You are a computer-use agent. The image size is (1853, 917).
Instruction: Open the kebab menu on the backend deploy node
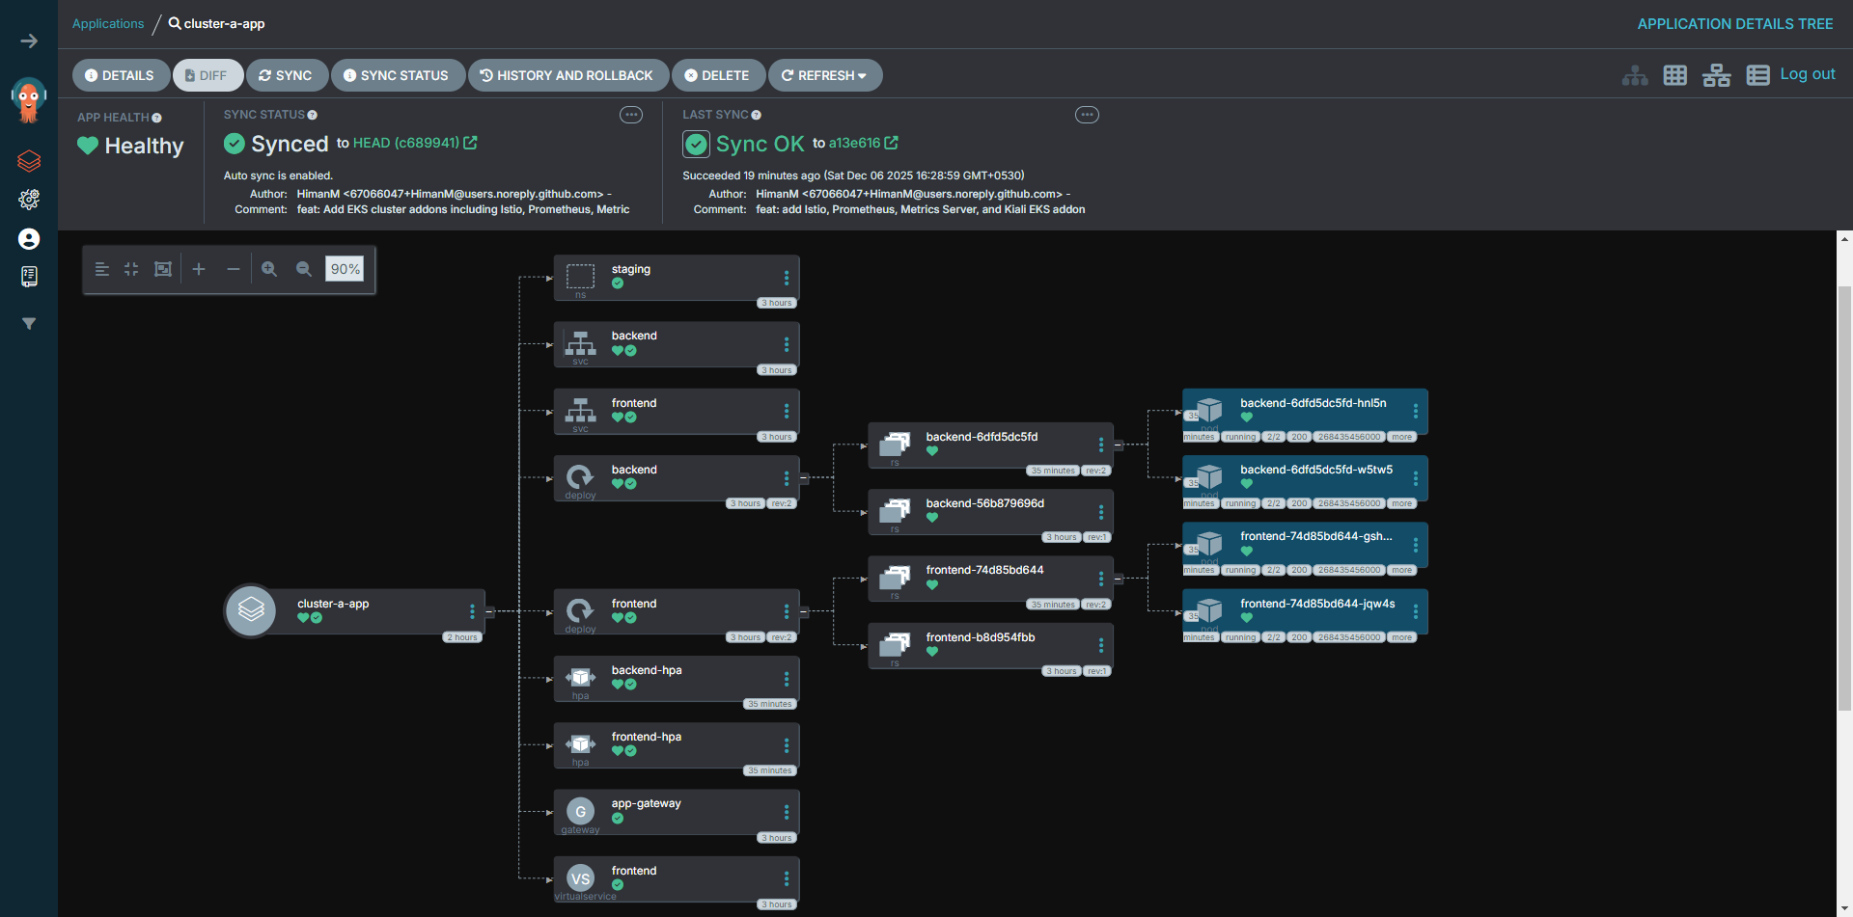pos(787,478)
